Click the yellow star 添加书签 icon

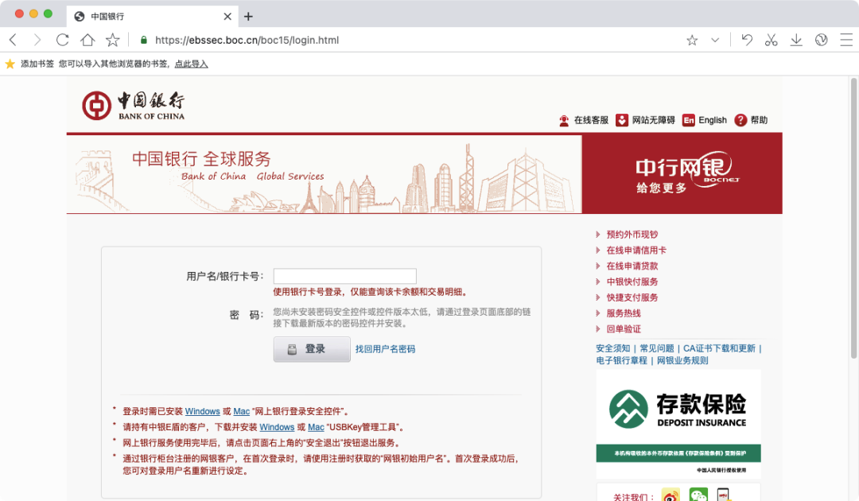[10, 64]
